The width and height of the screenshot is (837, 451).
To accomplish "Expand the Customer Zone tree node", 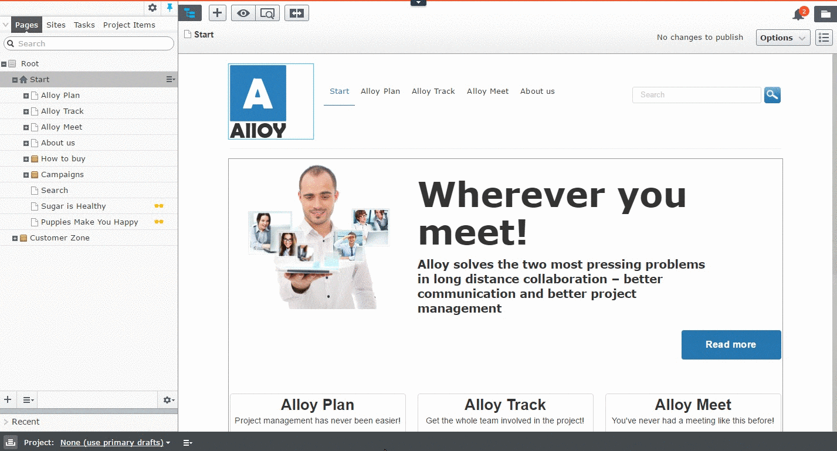I will pos(15,238).
